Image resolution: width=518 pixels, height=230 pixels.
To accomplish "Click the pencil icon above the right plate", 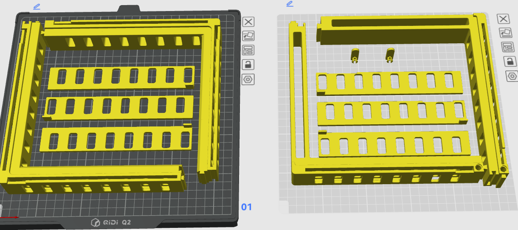I will pos(290,4).
